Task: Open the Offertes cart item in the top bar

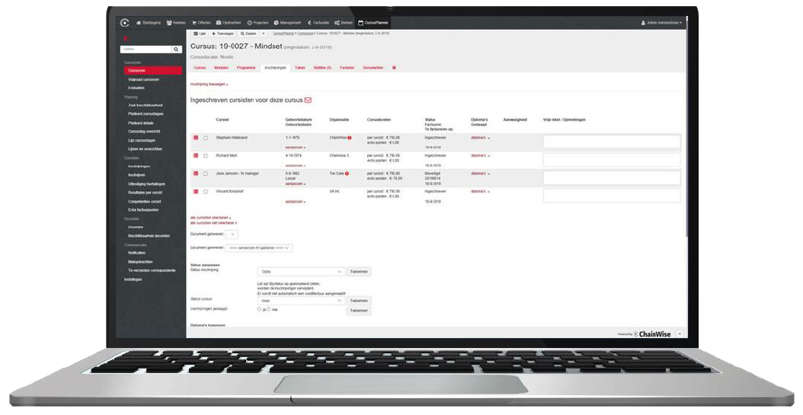Action: click(201, 23)
